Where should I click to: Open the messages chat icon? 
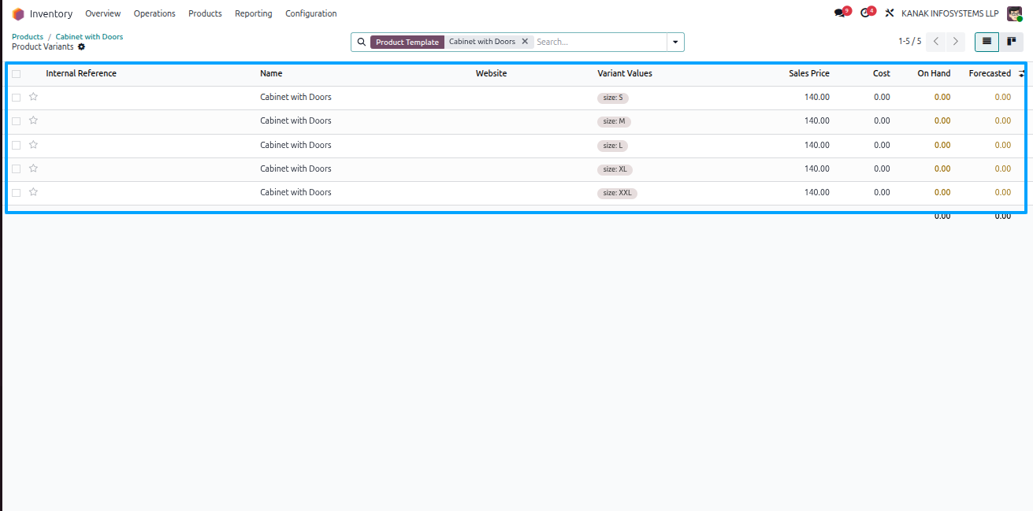click(x=840, y=13)
